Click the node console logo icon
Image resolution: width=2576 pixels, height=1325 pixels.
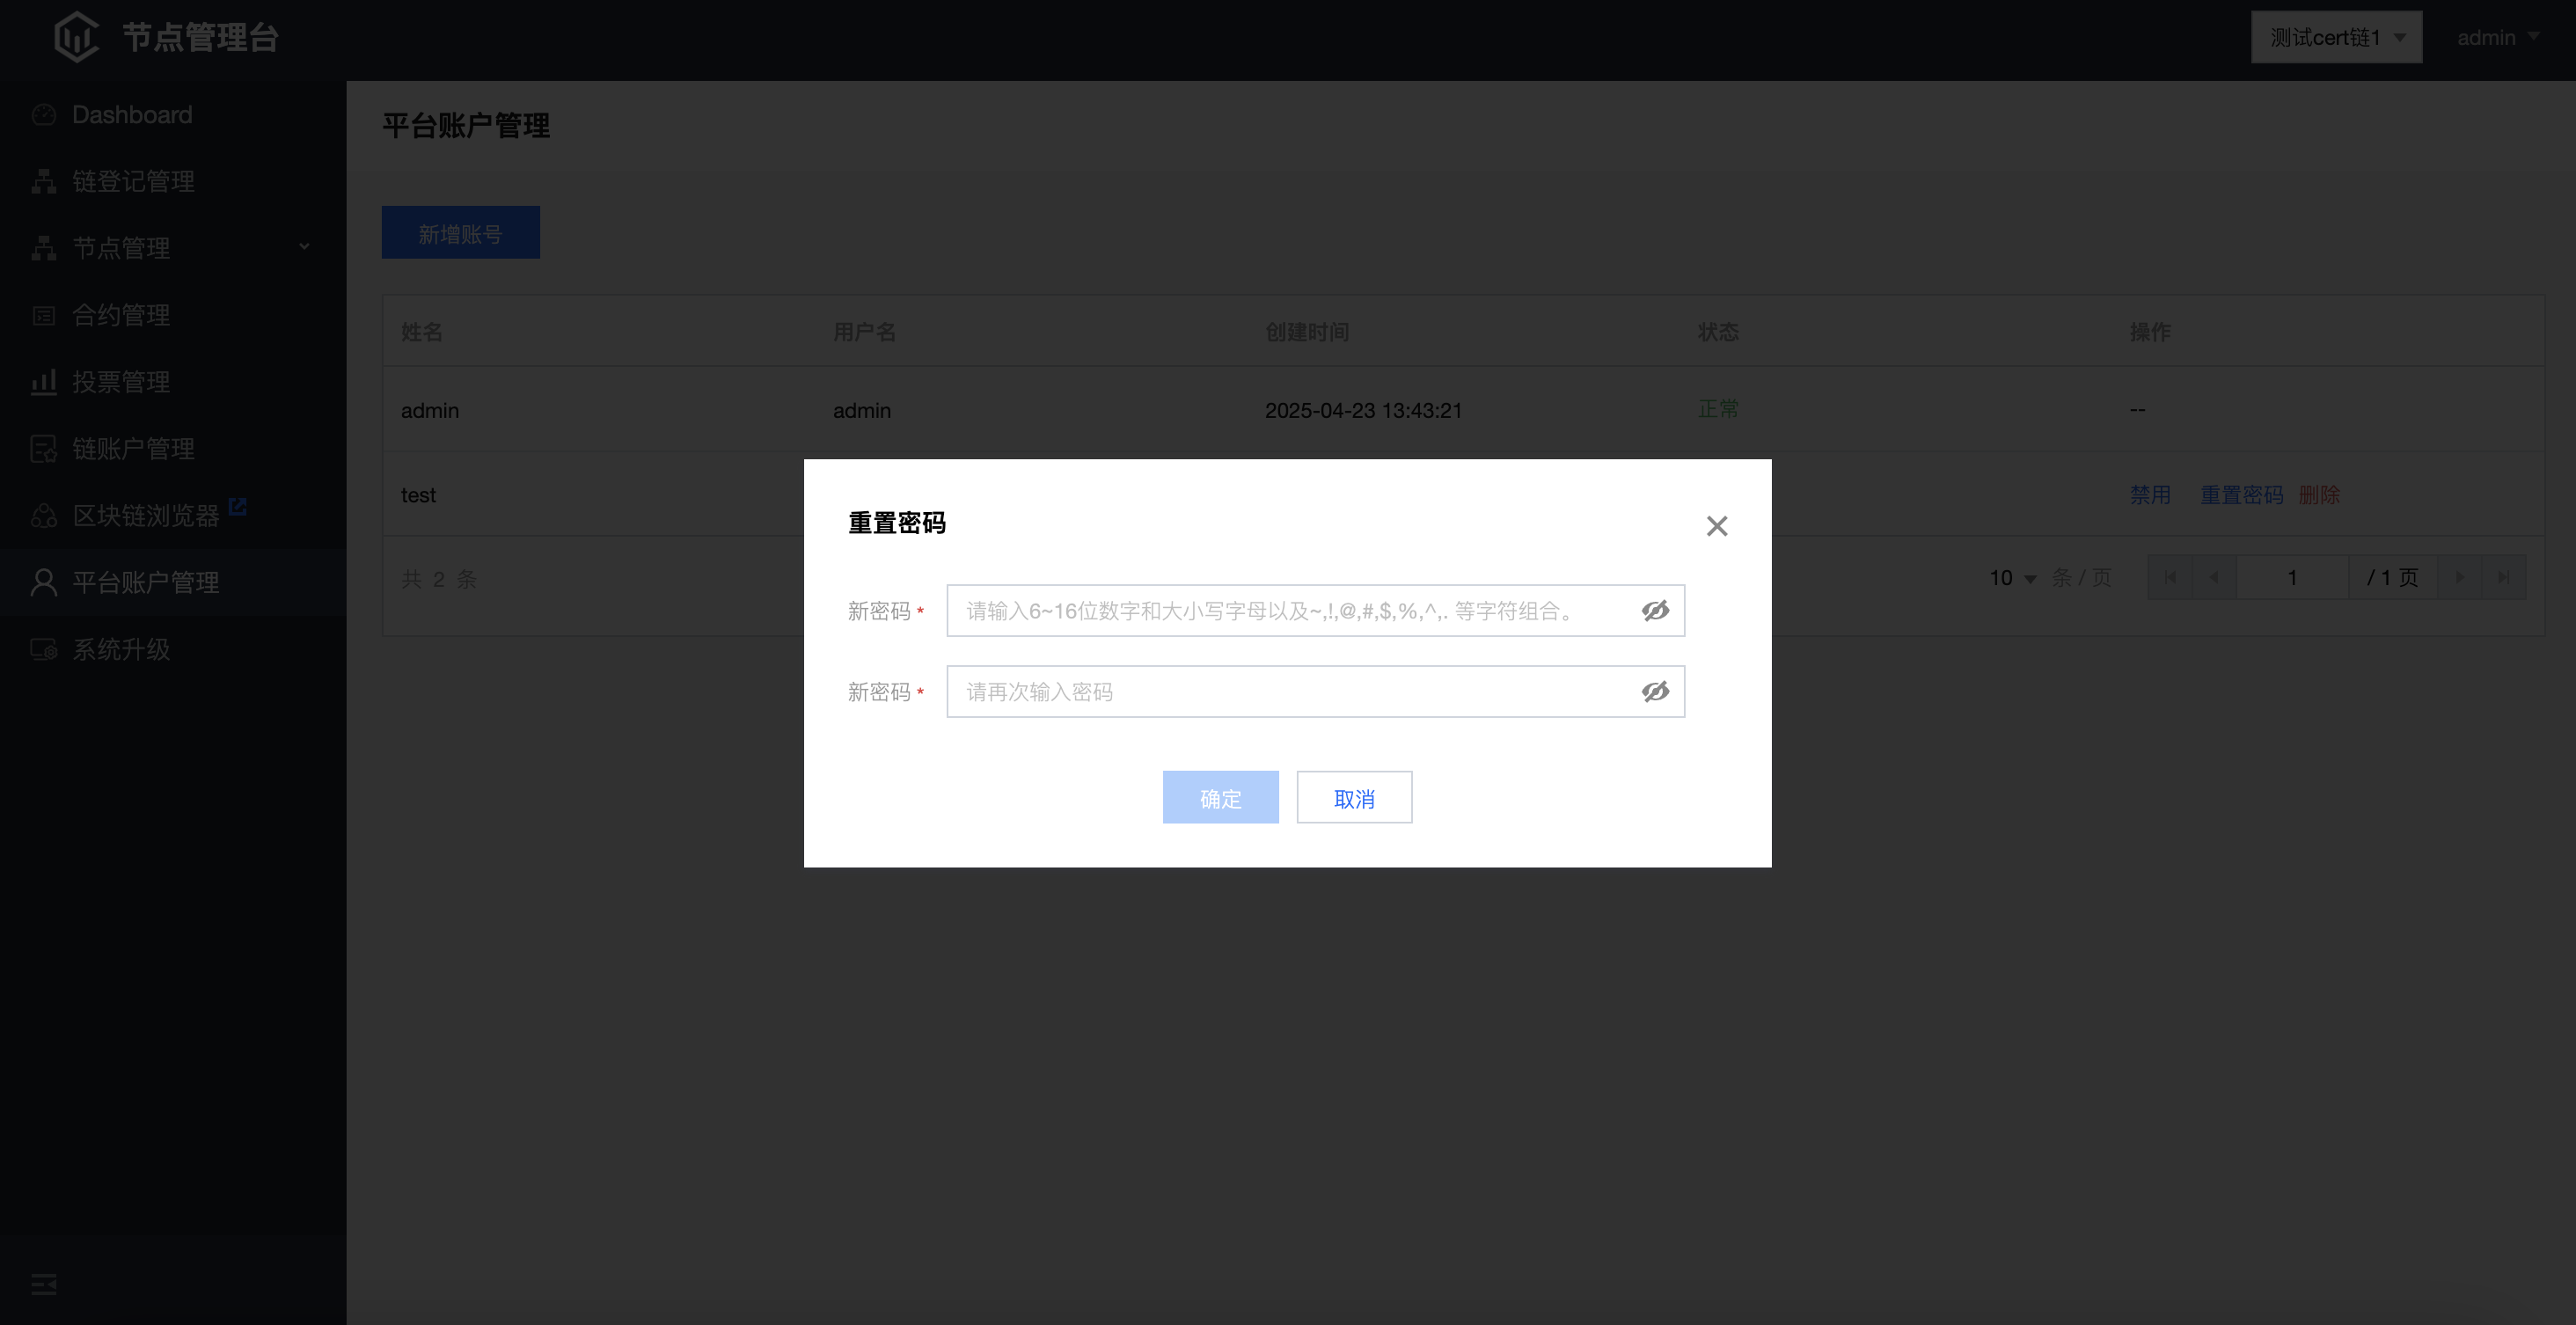point(76,37)
